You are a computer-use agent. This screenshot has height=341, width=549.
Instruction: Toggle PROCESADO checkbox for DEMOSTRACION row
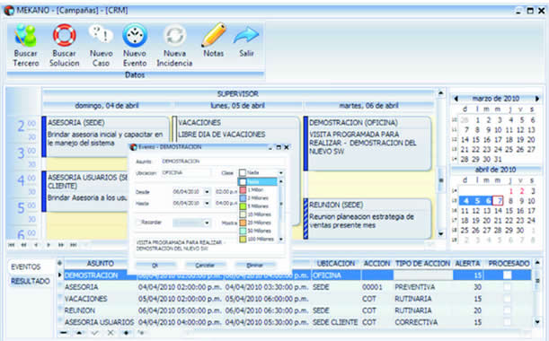(x=507, y=275)
